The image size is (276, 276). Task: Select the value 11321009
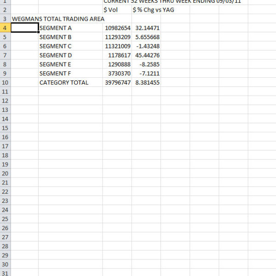tap(117, 46)
